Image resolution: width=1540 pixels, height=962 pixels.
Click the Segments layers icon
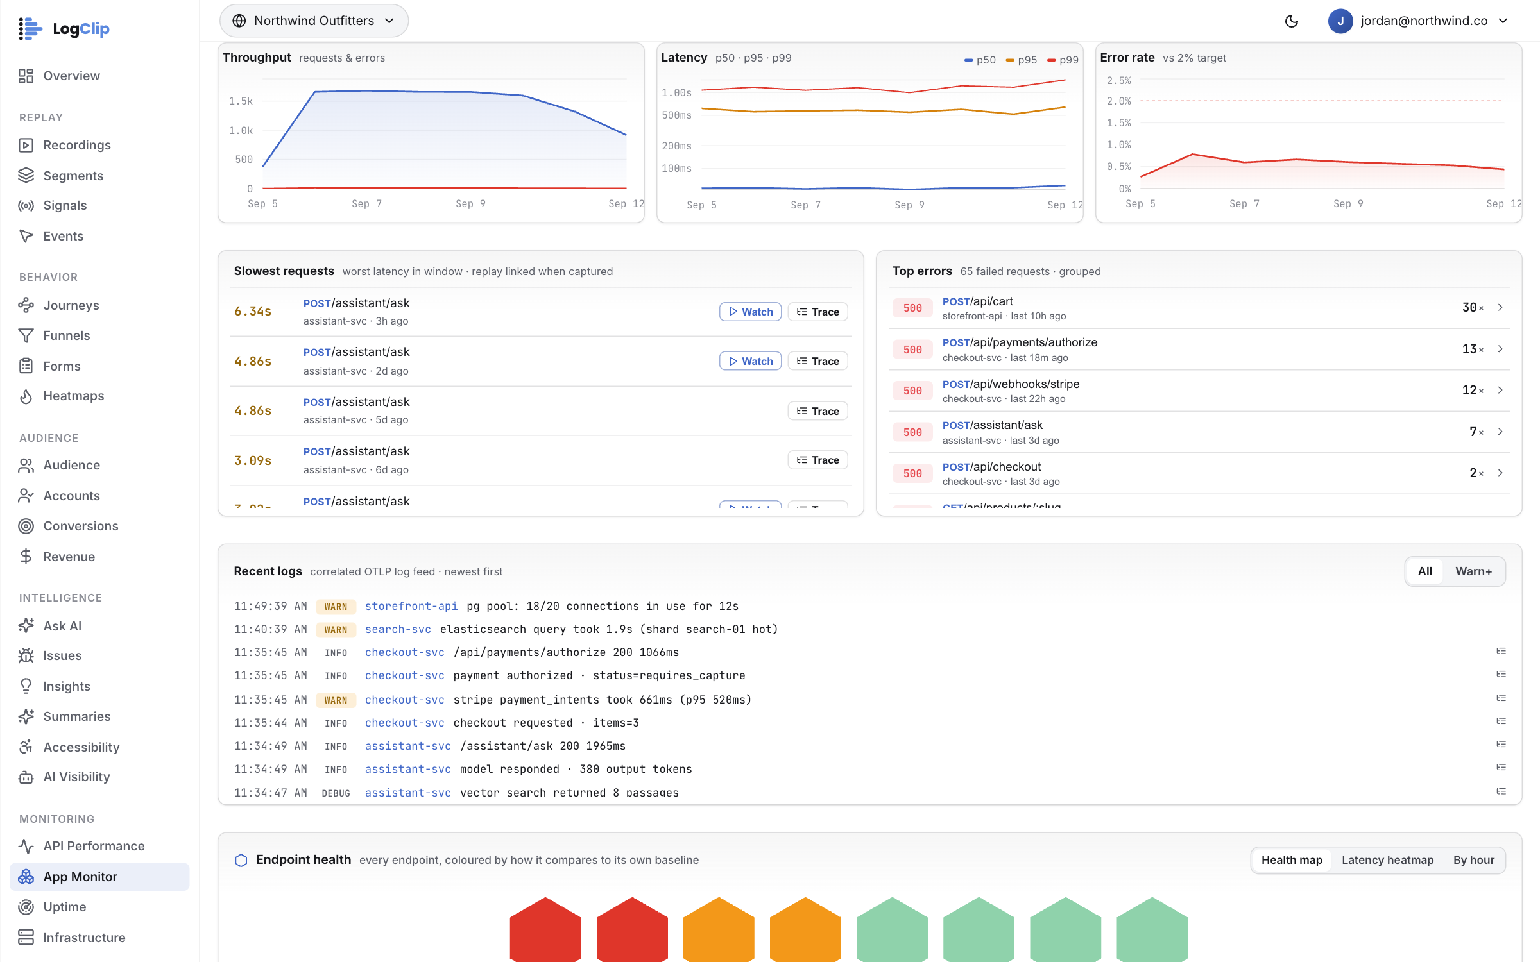[x=26, y=175]
